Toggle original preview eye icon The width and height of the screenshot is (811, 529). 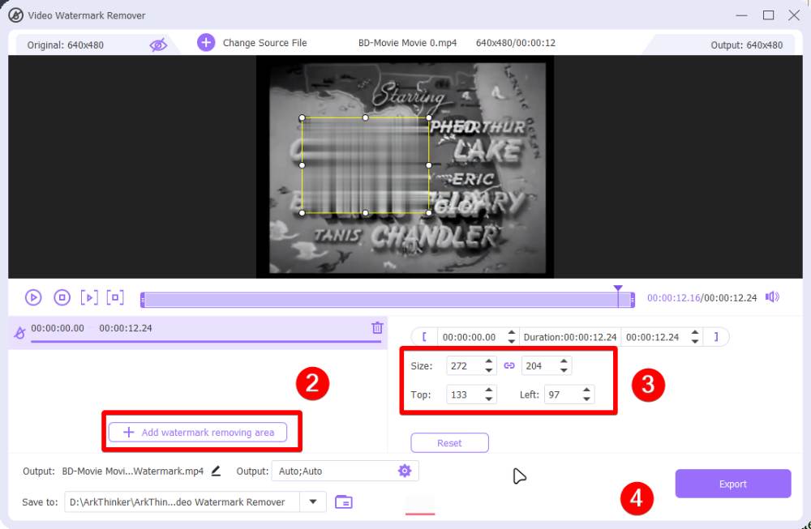158,45
